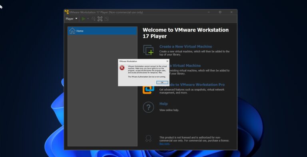The image size is (307, 157).
Task: Click the 'View online help.' text
Action: [x=169, y=110]
